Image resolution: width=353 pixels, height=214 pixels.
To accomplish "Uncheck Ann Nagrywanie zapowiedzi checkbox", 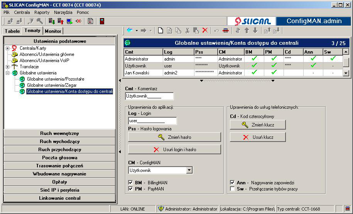I will [x=232, y=182].
